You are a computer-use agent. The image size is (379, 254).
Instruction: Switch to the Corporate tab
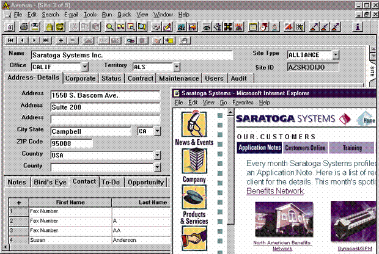[81, 79]
